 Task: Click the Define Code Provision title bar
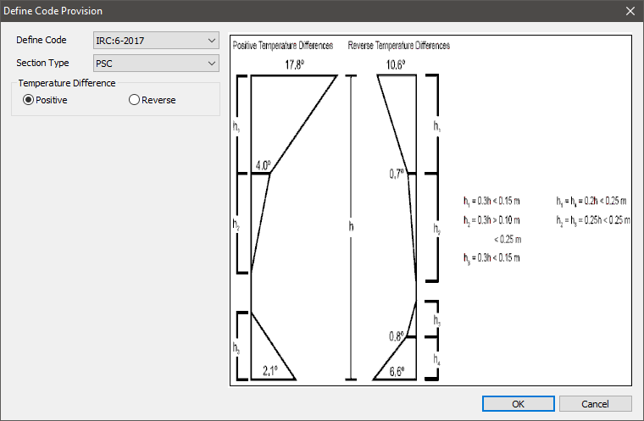[254, 11]
